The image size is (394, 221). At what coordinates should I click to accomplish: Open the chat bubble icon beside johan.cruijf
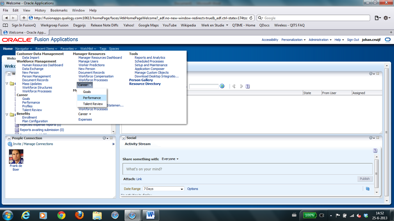click(388, 40)
